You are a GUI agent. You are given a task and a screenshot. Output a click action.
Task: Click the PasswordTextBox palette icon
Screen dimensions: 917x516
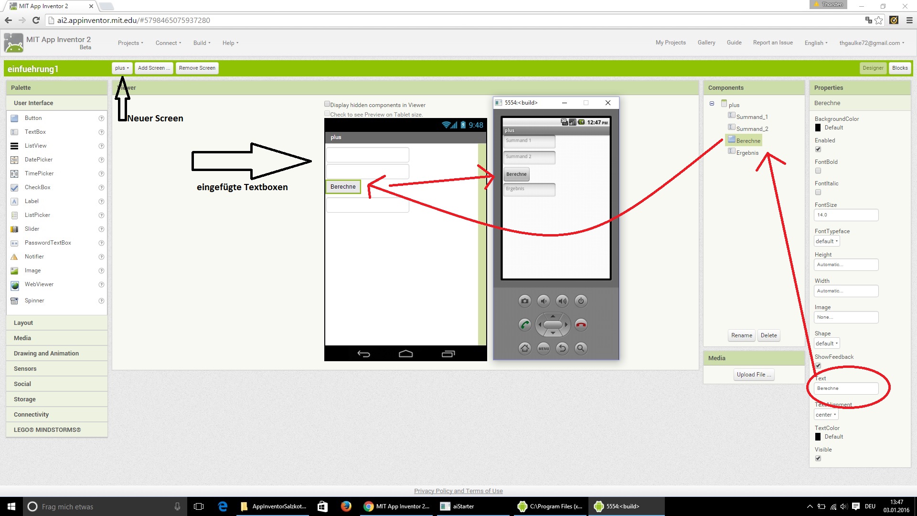click(x=14, y=243)
